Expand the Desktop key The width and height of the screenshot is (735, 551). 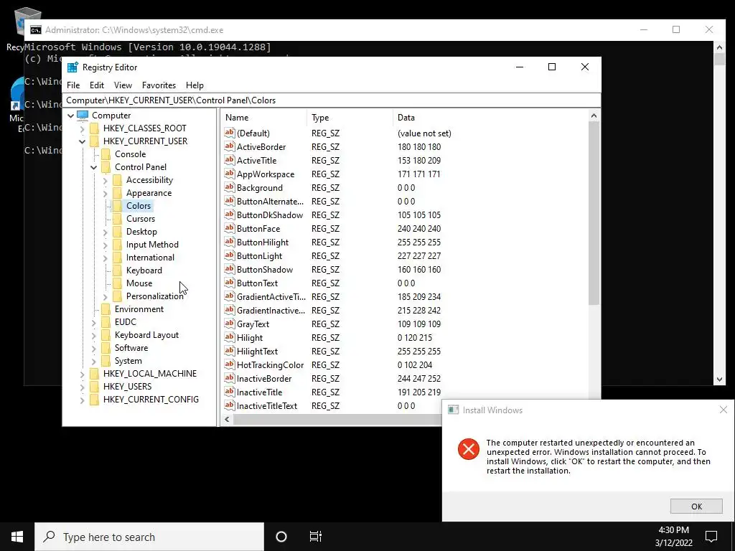click(105, 232)
